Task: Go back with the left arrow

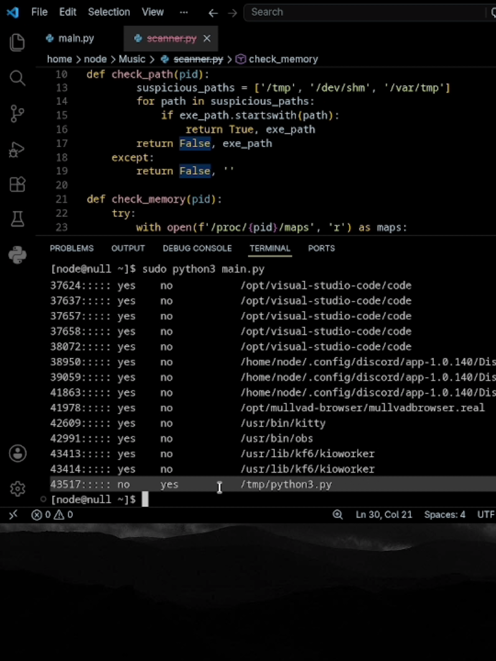Action: [x=213, y=13]
